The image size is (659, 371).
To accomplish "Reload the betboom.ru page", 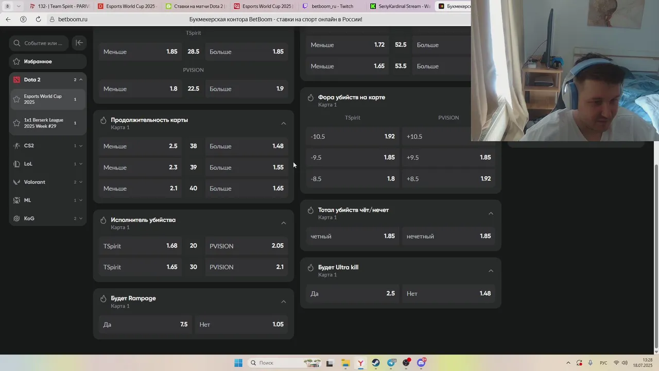I will pos(38,19).
